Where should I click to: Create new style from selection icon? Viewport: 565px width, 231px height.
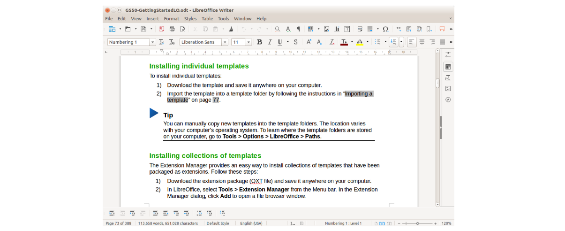click(172, 42)
